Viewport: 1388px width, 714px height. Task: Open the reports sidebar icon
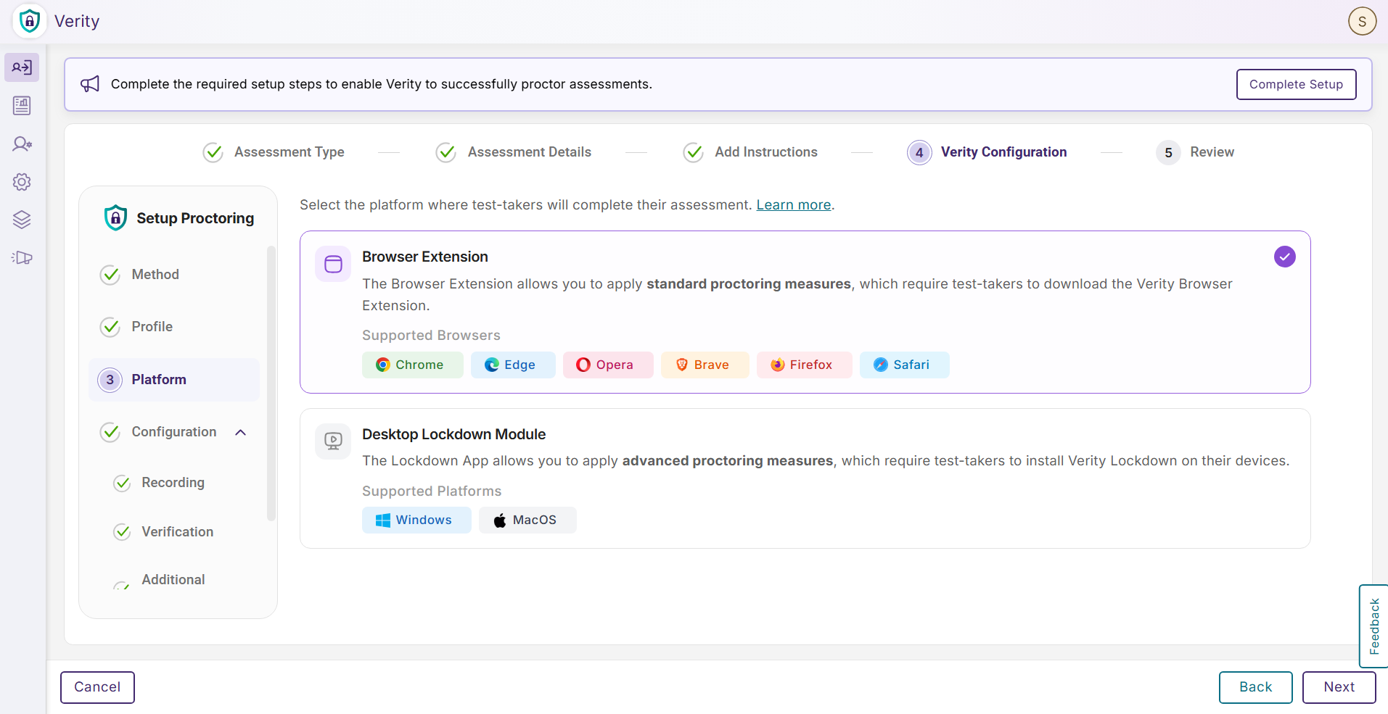point(22,106)
